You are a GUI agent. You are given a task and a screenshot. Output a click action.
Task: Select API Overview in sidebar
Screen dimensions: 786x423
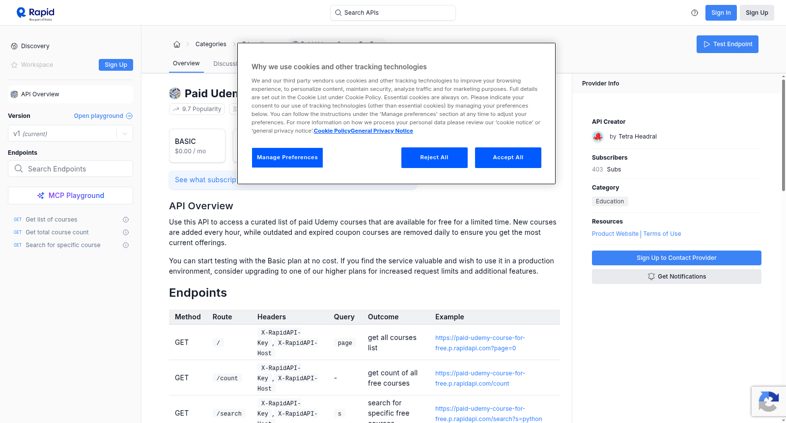coord(70,94)
